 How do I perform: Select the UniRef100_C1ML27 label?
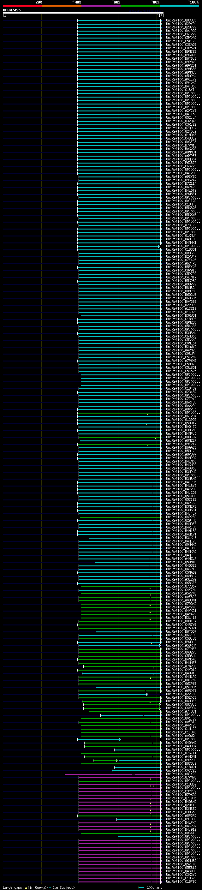[x=181, y=729]
